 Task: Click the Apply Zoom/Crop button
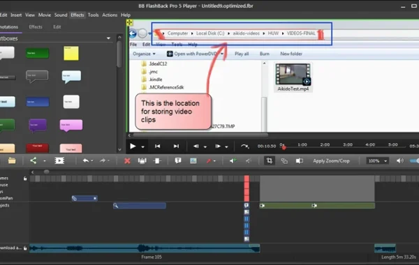click(x=331, y=160)
